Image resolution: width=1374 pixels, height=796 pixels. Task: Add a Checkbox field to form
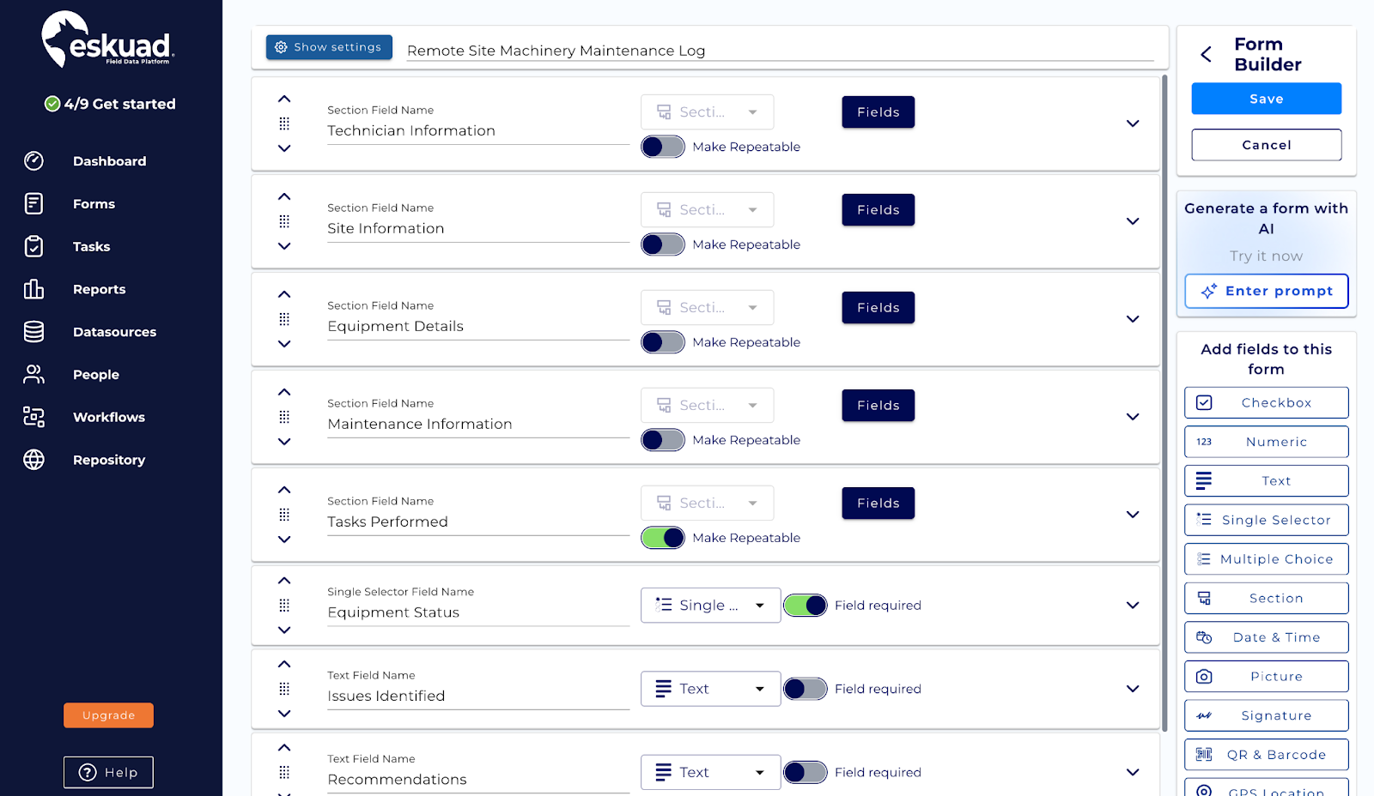(x=1266, y=402)
